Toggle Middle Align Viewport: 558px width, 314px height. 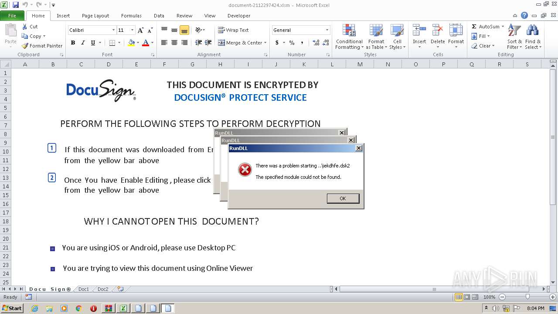point(174,30)
